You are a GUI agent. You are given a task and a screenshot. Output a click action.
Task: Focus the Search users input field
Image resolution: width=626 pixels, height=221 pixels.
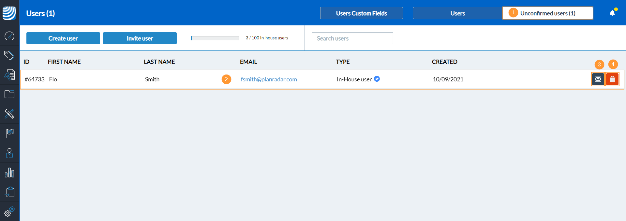point(352,38)
